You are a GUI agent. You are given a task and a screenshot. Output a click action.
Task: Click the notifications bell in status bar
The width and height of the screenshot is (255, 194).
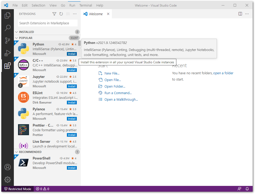(x=247, y=189)
